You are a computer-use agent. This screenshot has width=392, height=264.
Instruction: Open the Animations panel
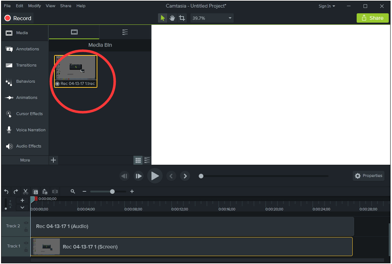click(25, 98)
